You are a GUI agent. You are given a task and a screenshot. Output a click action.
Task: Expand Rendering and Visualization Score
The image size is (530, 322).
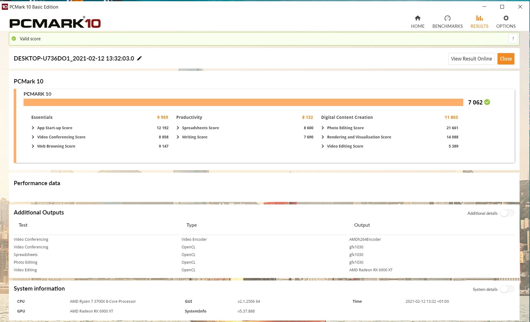pyautogui.click(x=323, y=137)
